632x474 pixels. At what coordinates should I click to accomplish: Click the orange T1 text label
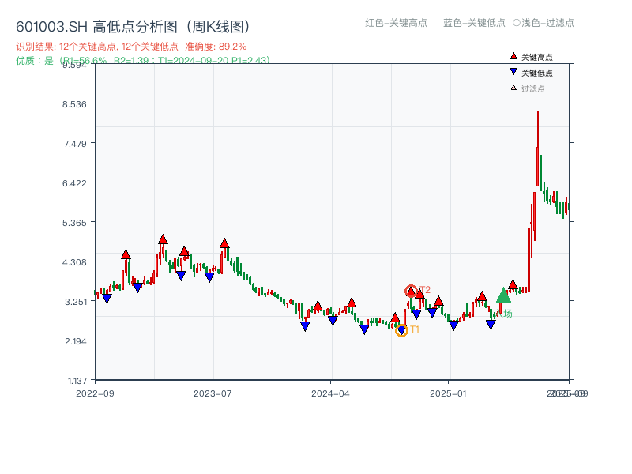pos(415,329)
